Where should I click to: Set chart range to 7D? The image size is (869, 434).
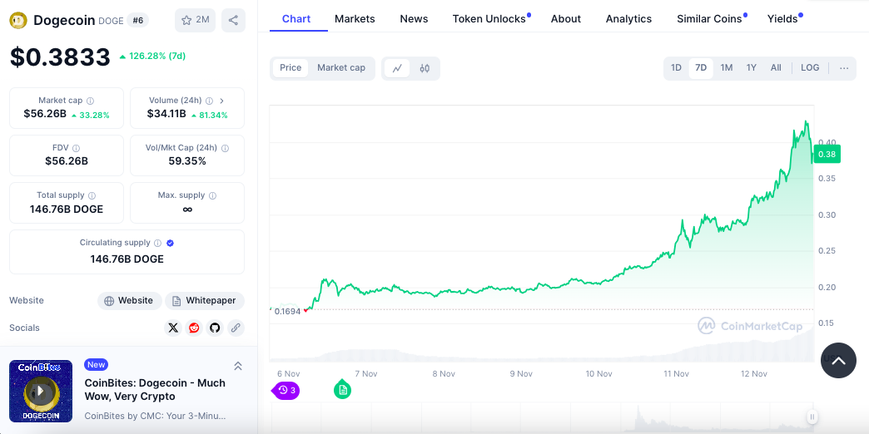pyautogui.click(x=701, y=68)
